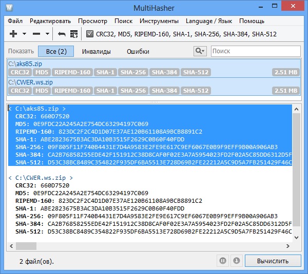
Task: Switch to the Ошибки filter tab
Action: [138, 51]
